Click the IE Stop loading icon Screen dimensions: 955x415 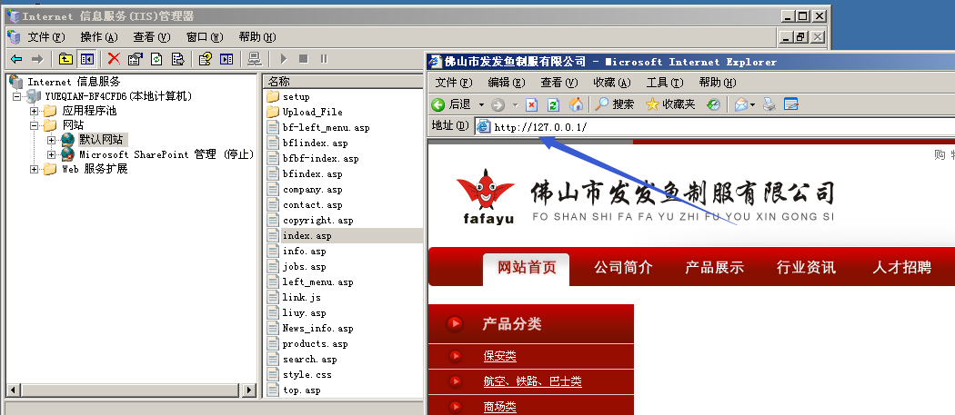pyautogui.click(x=532, y=104)
